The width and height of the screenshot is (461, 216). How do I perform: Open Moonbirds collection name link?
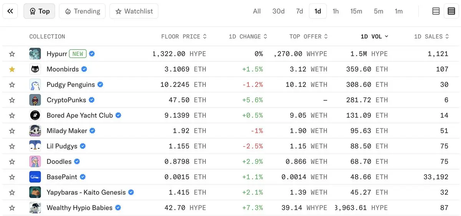(x=63, y=69)
